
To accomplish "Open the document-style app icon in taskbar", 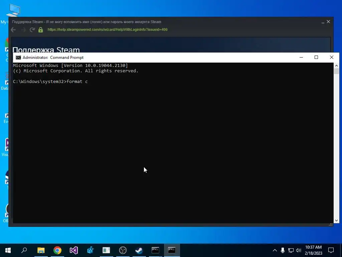I will (x=107, y=250).
